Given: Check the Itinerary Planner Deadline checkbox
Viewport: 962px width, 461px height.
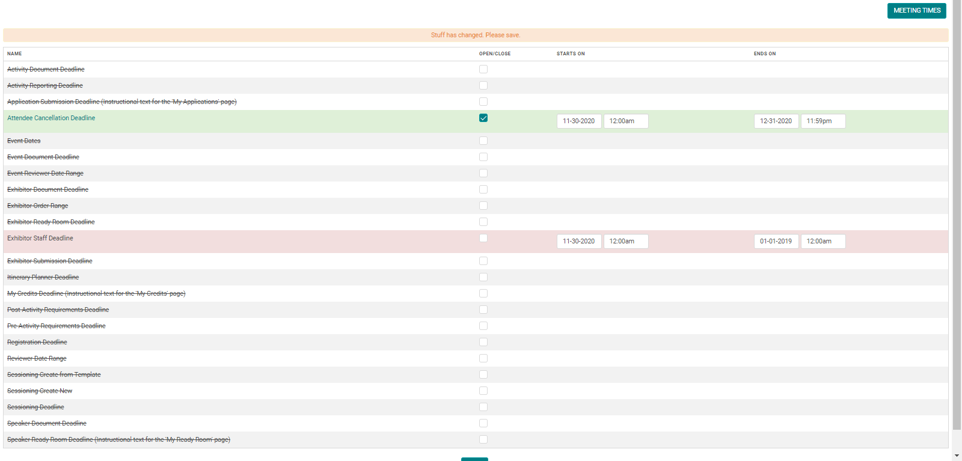Looking at the screenshot, I should (x=483, y=277).
